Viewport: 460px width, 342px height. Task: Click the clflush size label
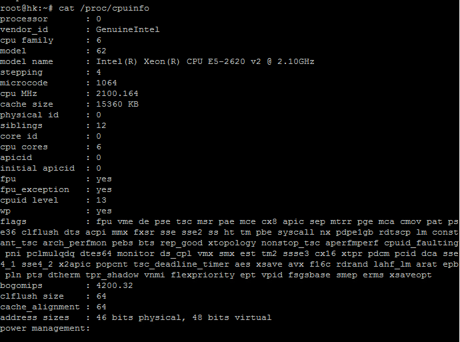pos(32,296)
